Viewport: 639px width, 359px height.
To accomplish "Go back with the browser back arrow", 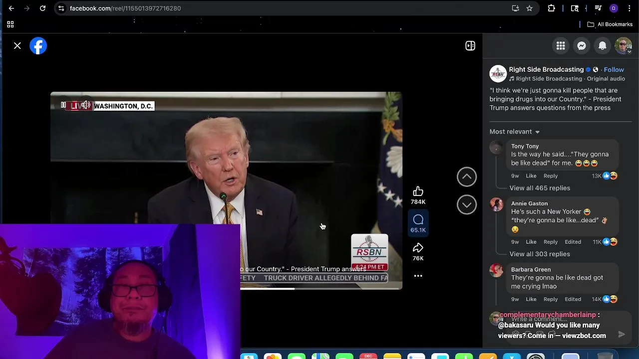I will pyautogui.click(x=11, y=8).
